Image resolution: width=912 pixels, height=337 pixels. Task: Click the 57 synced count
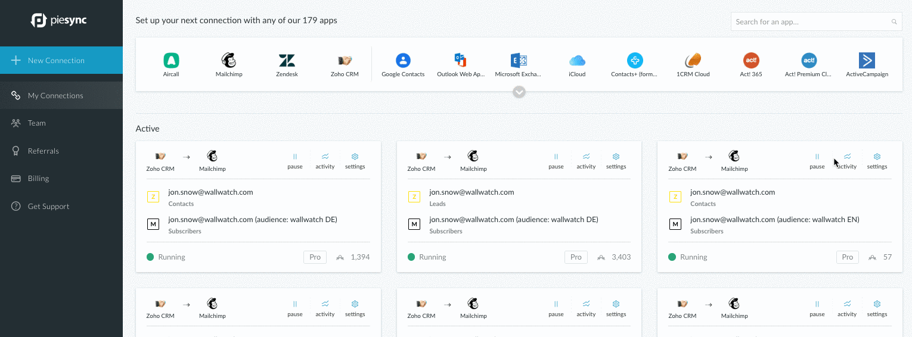click(888, 257)
